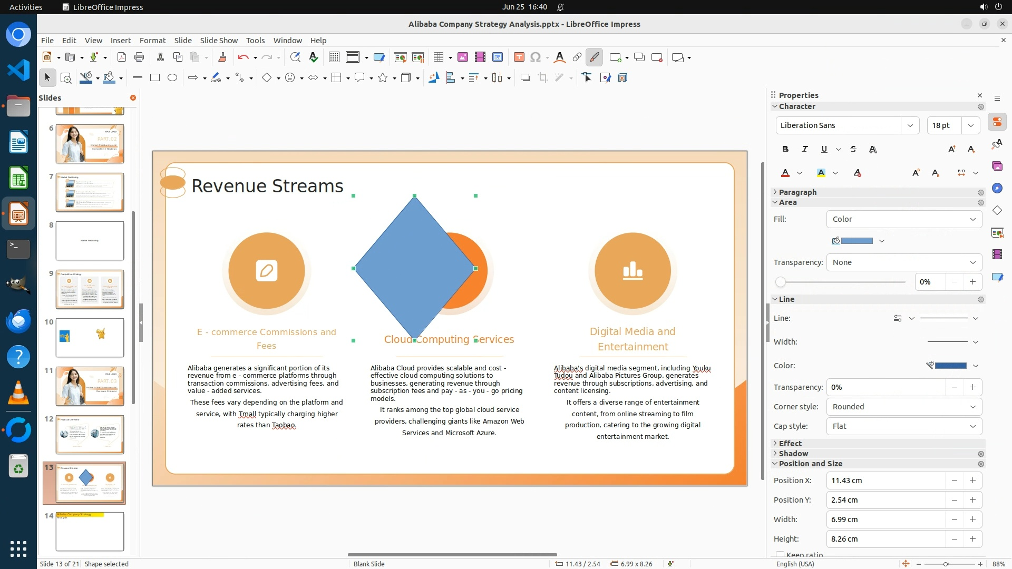The width and height of the screenshot is (1012, 569).
Task: Open the Fill type dropdown
Action: tap(903, 219)
